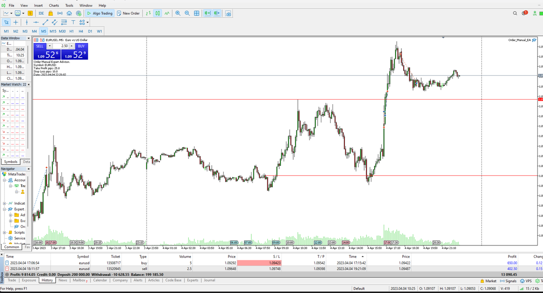
Task: Open the VPS cloud icon in toolbar
Action: (69, 13)
